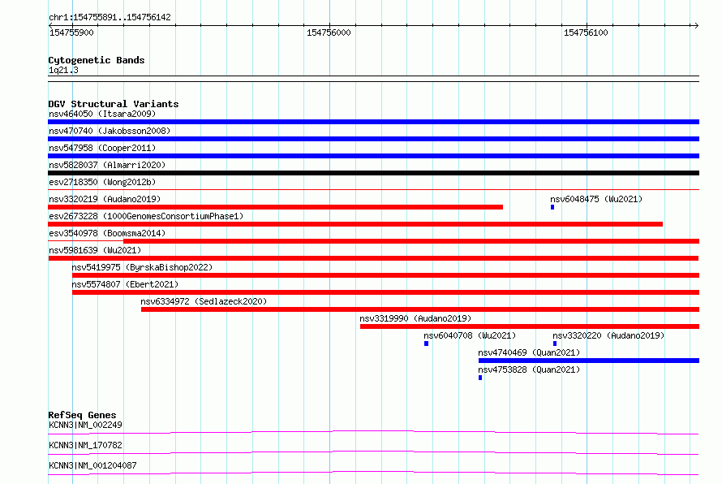Click the KCNN3|NM_170782 transcript label
This screenshot has width=722, height=484.
pos(85,445)
